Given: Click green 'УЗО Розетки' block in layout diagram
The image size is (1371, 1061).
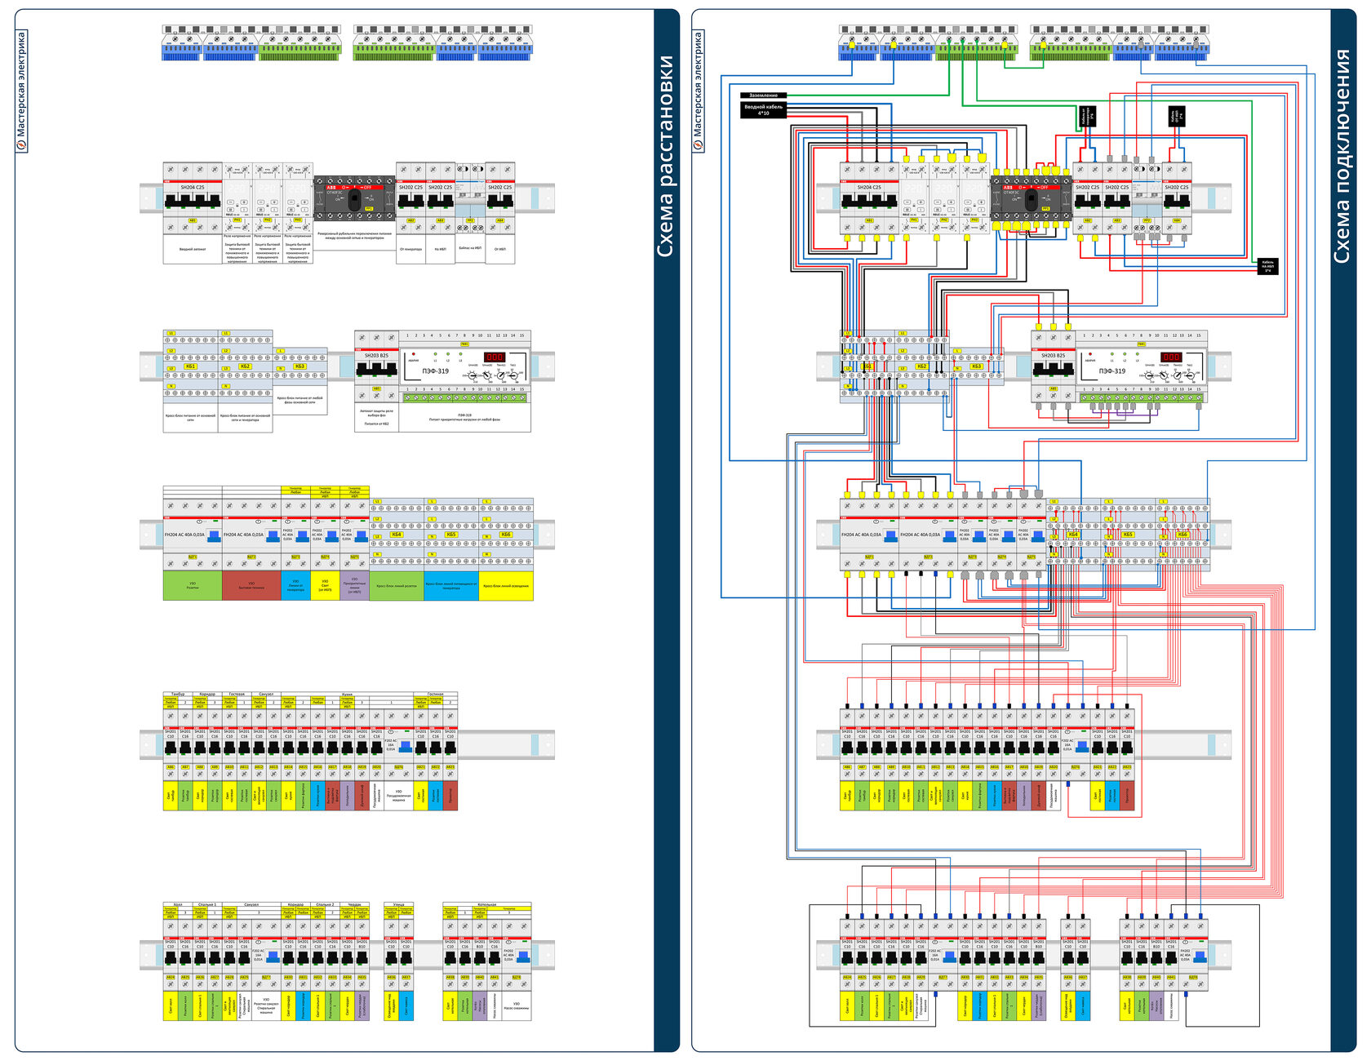Looking at the screenshot, I should (193, 586).
